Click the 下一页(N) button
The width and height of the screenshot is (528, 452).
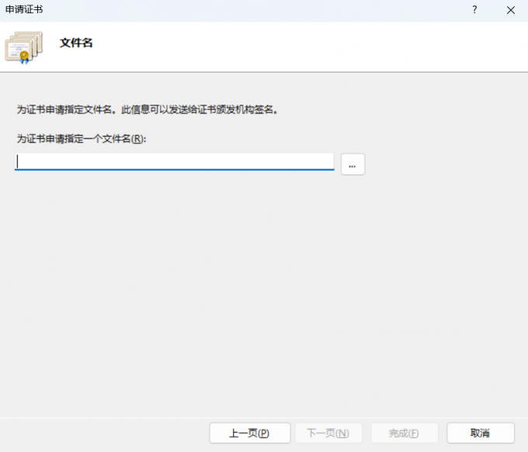328,433
